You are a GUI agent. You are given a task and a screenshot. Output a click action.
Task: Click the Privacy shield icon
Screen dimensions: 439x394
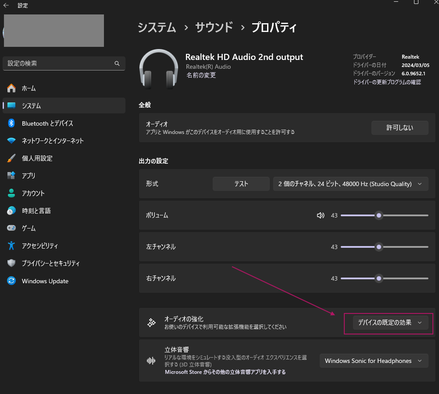coord(11,263)
